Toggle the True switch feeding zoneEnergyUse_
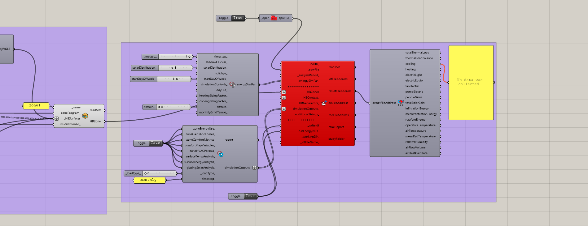 [155, 143]
